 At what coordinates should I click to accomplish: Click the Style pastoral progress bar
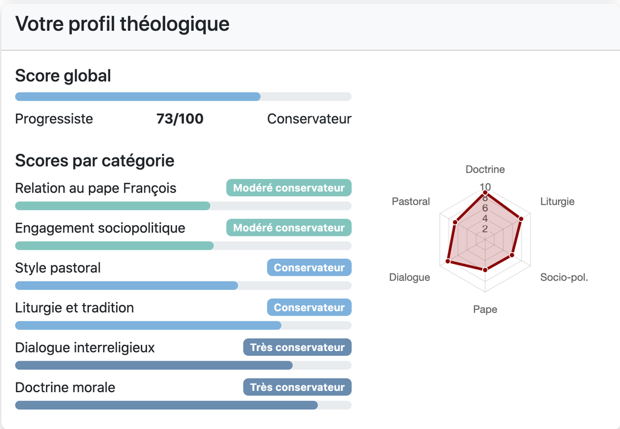(x=183, y=286)
